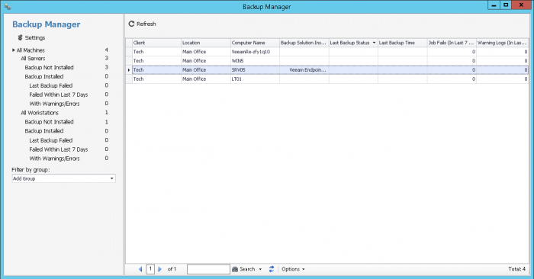The width and height of the screenshot is (534, 279).
Task: Click the binoculars Search icon
Action: 235,269
